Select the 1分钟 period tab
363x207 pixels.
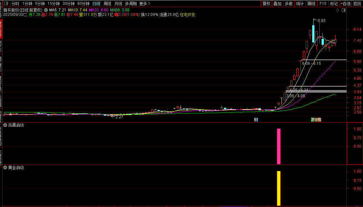tap(27, 4)
